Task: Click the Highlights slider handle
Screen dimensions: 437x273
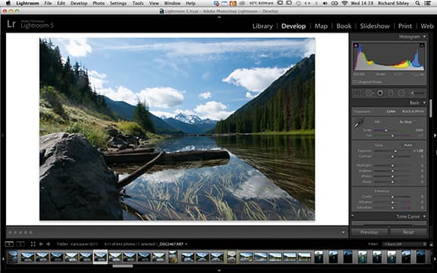Action: (x=393, y=165)
